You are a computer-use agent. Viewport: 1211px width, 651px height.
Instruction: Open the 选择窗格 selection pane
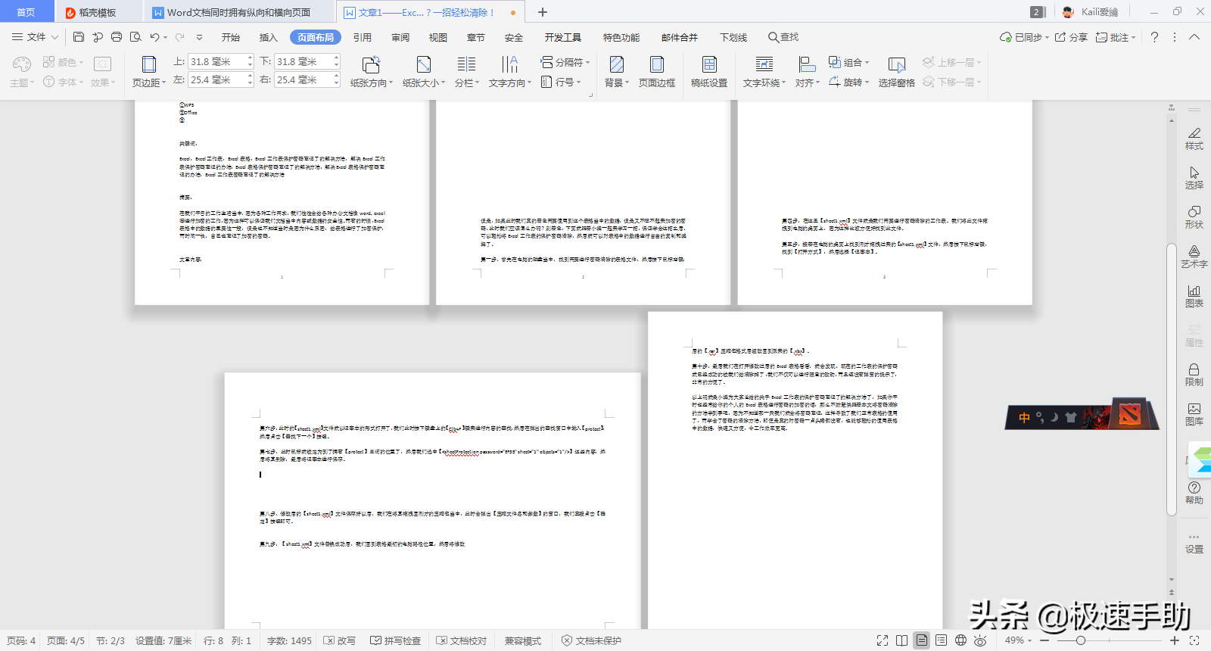pos(897,72)
